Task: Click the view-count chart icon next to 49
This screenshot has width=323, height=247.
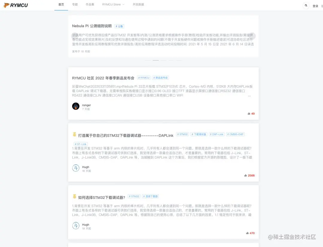Action: (249, 114)
